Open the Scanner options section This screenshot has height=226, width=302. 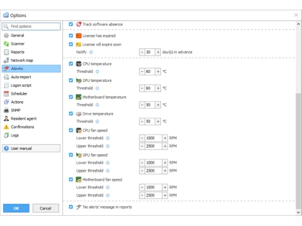[x=31, y=43]
